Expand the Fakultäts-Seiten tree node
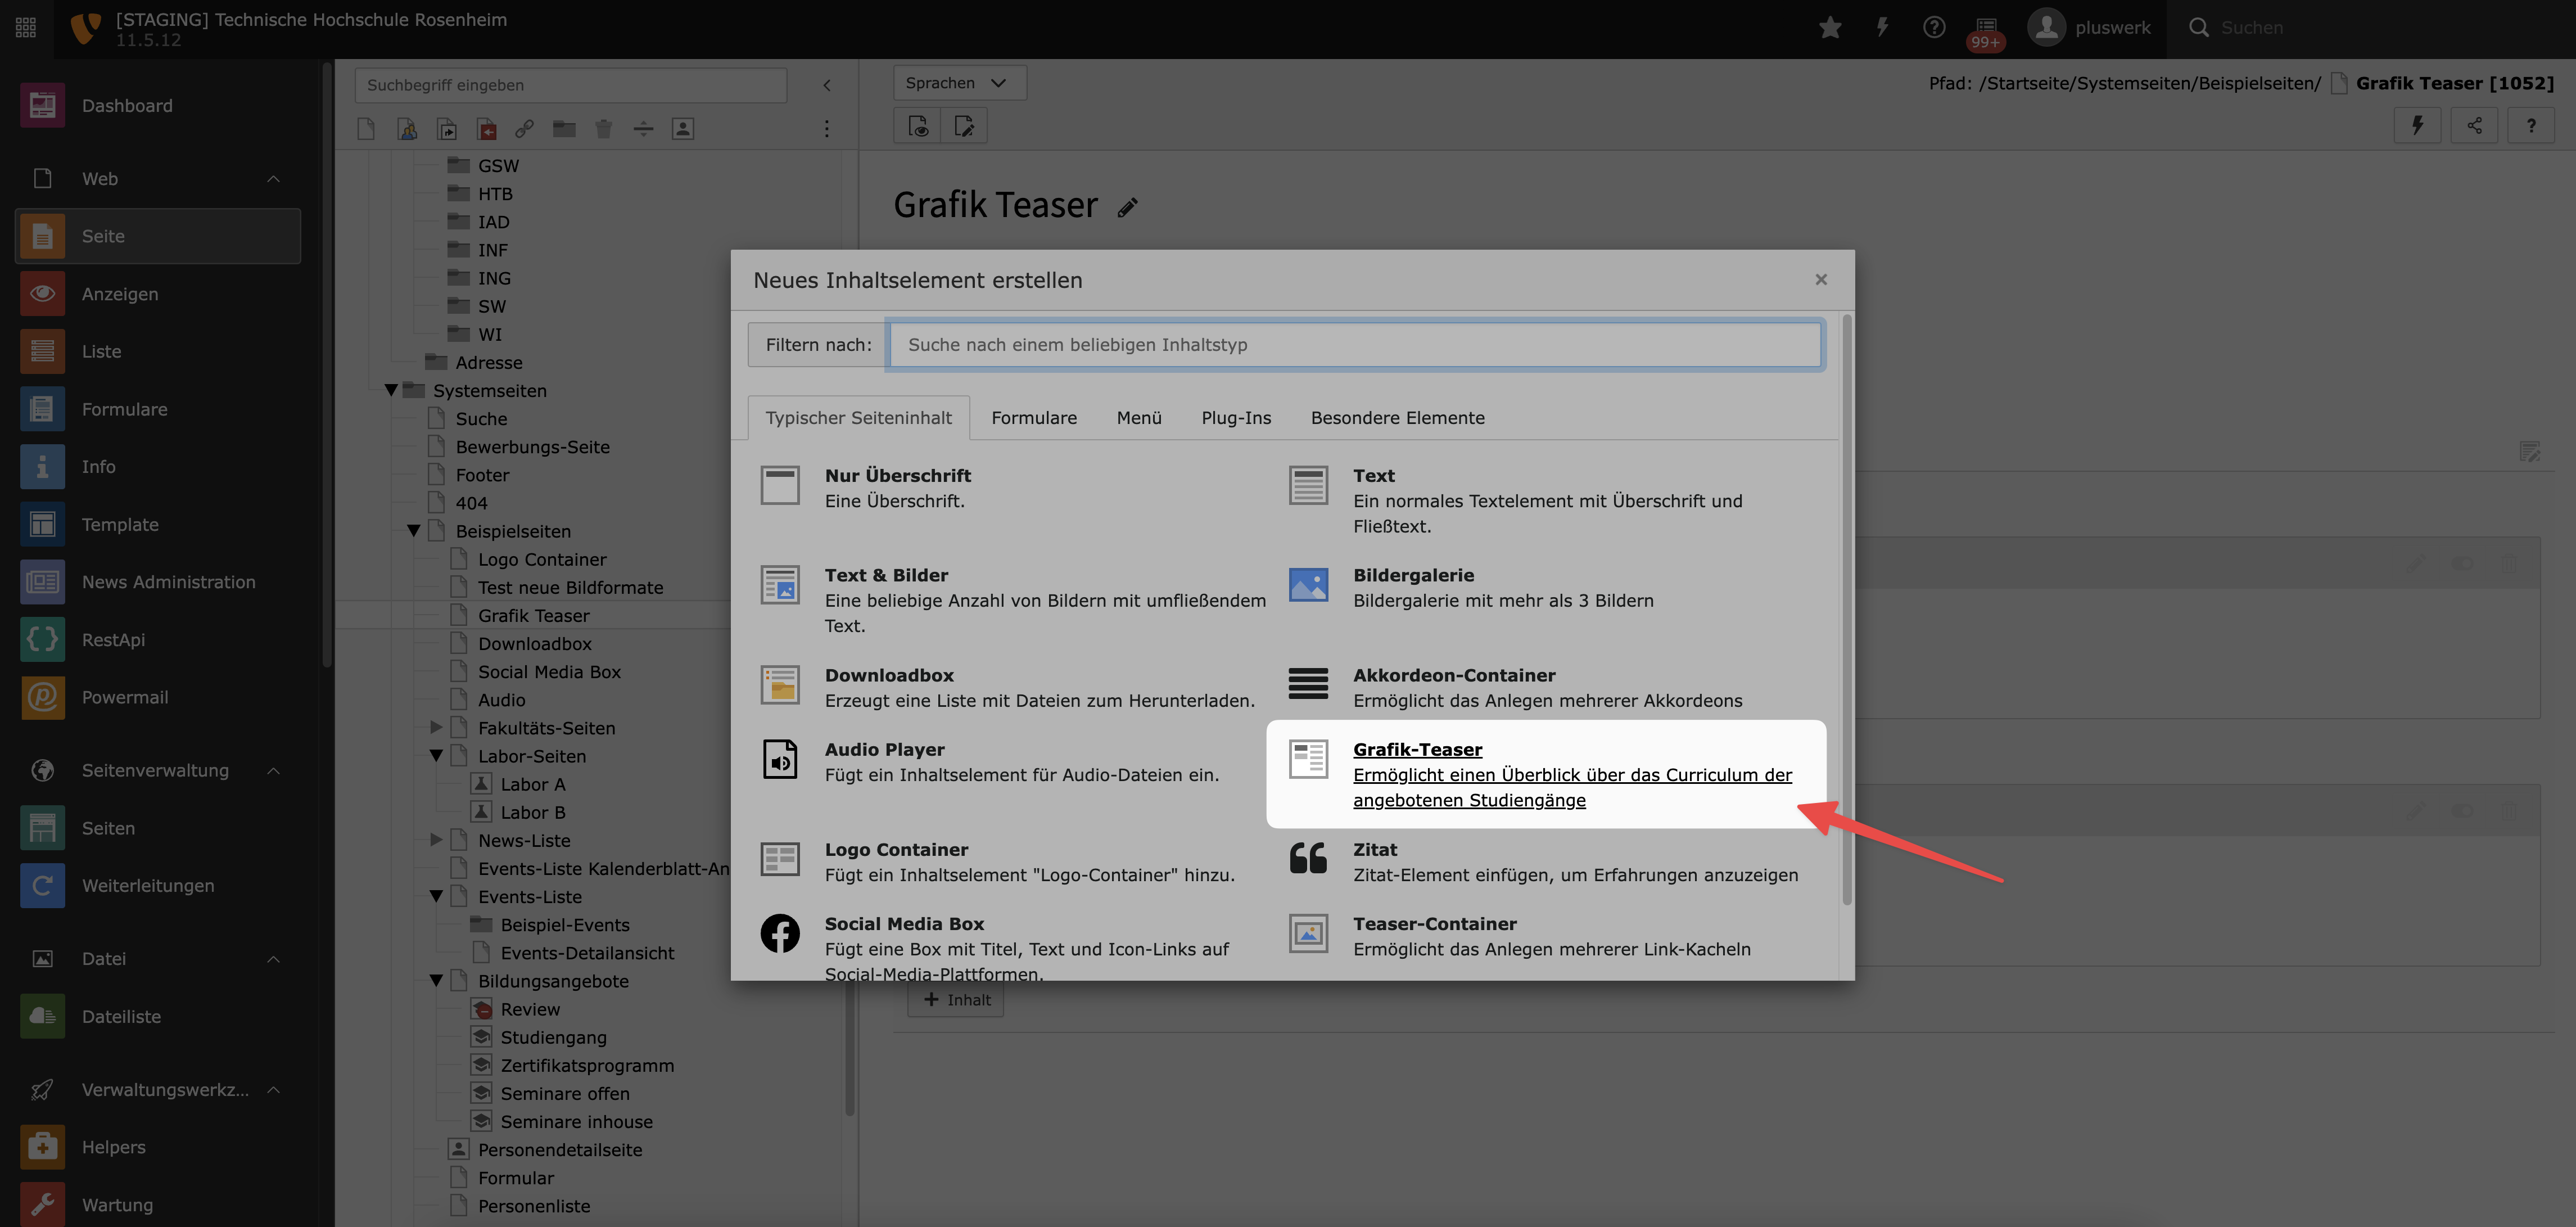The height and width of the screenshot is (1227, 2576). pyautogui.click(x=436, y=728)
